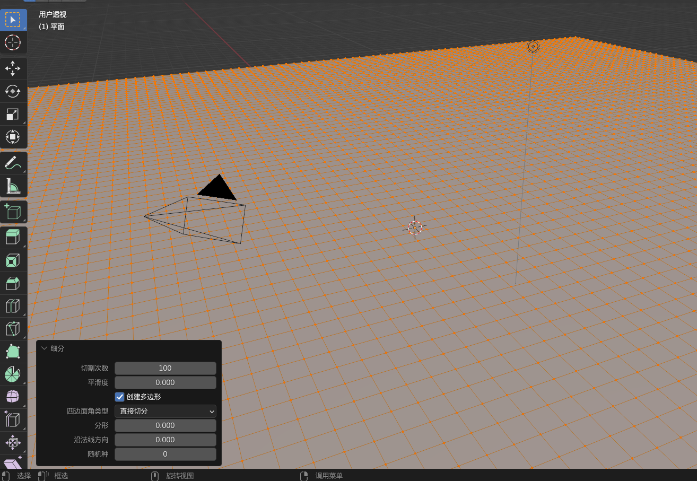
Task: Click the 随机种 value field
Action: (165, 454)
